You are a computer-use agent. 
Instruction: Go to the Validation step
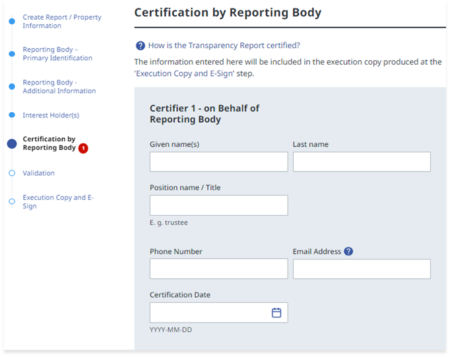[x=38, y=173]
